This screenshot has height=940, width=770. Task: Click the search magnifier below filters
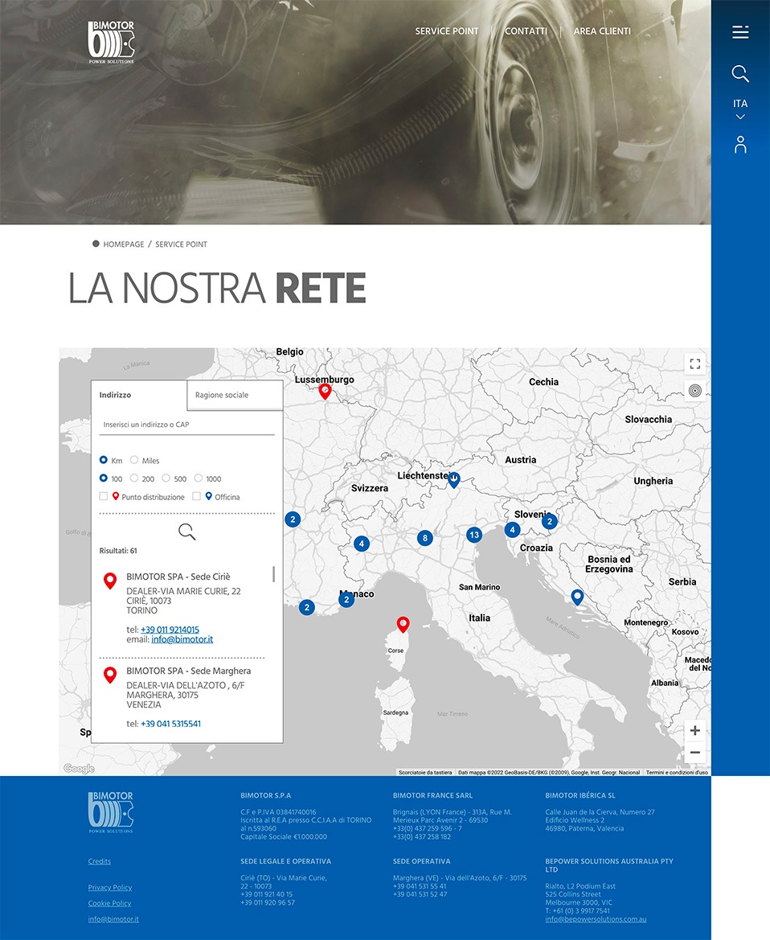(186, 532)
